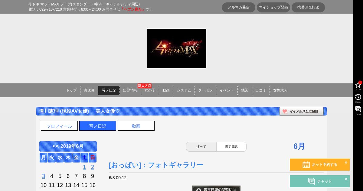Click メルマガ受信 button
This screenshot has height=191, width=363.
click(239, 7)
